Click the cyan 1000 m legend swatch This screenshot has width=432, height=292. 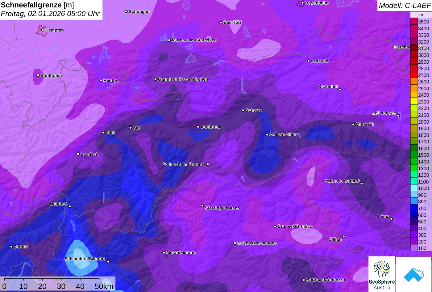tap(414, 188)
